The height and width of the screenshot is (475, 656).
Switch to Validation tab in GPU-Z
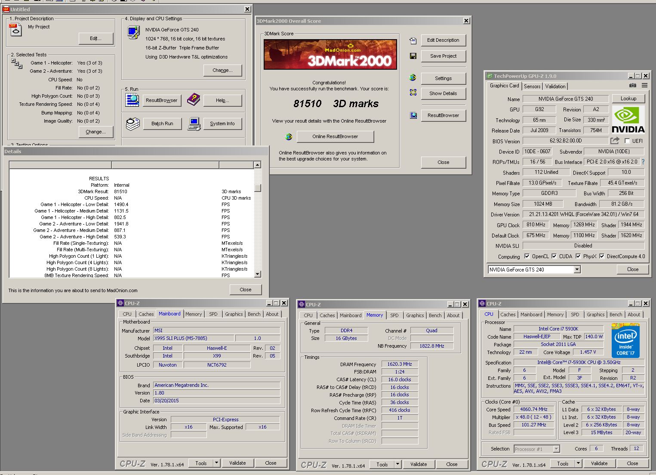[555, 86]
